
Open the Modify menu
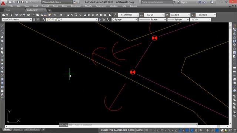coord(89,6)
